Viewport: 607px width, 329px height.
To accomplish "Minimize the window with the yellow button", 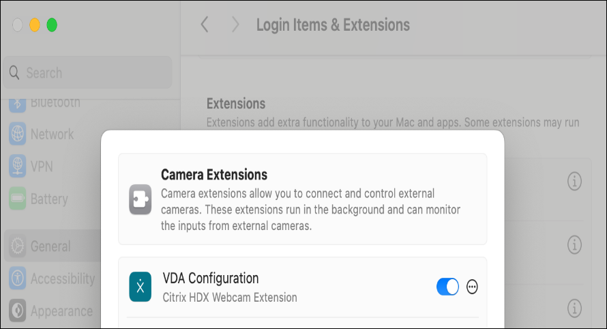I will (35, 25).
